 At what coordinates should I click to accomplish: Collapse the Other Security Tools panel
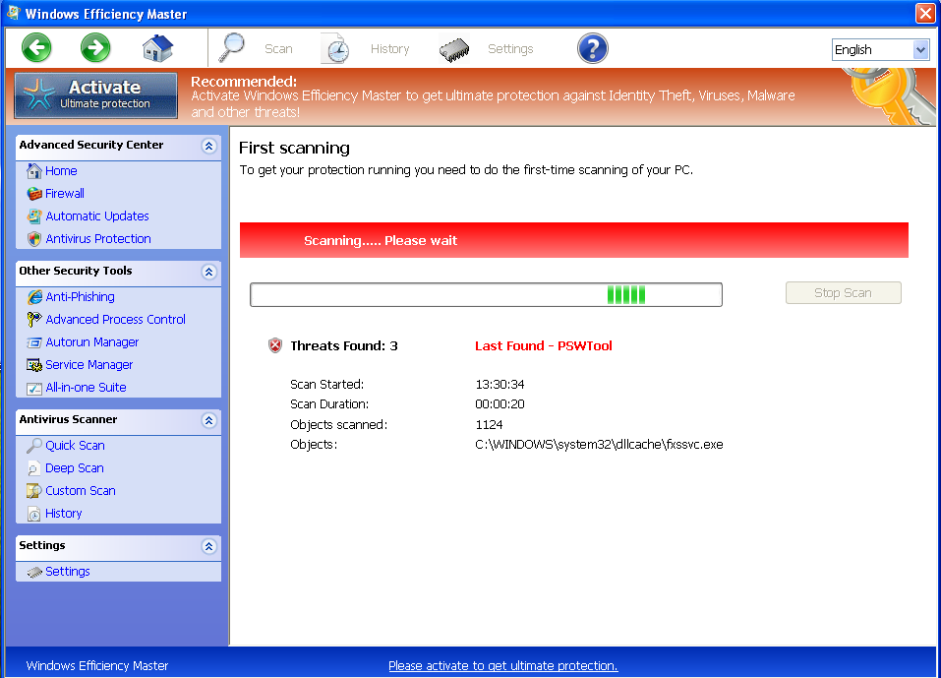coord(208,272)
